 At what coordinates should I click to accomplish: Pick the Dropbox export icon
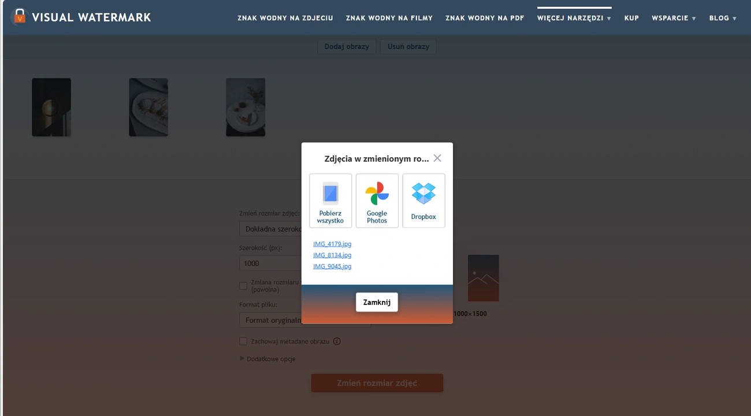click(423, 193)
